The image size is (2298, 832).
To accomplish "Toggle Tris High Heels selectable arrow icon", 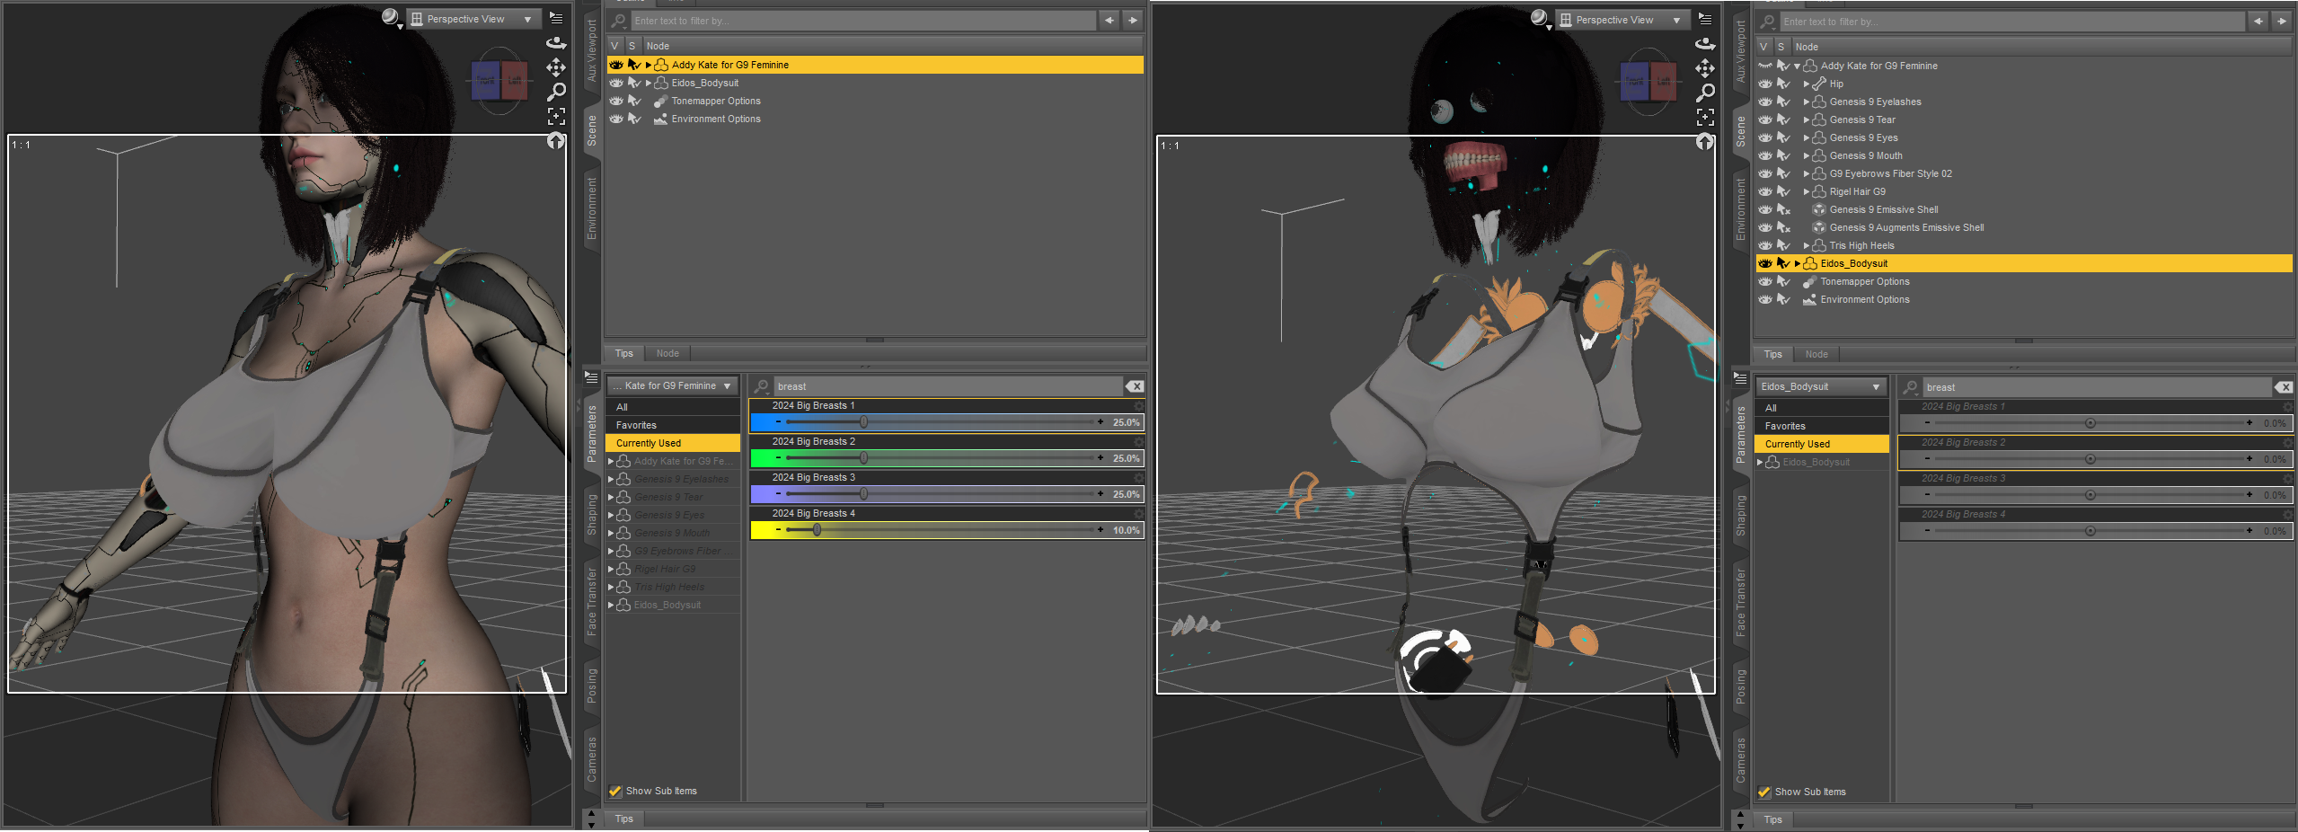I will point(1784,245).
